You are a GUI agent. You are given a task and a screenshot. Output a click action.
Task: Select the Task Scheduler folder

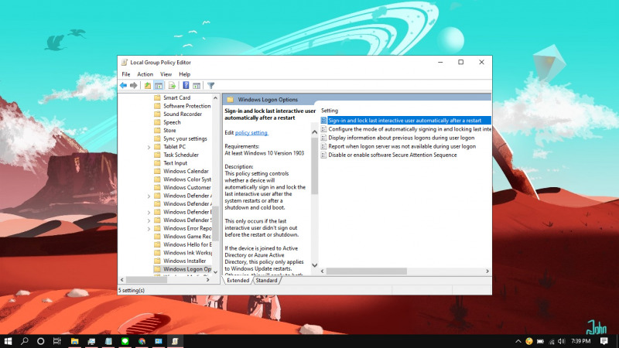(x=181, y=155)
